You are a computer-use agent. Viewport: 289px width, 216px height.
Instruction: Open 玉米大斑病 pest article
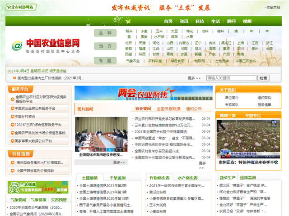coord(158,205)
